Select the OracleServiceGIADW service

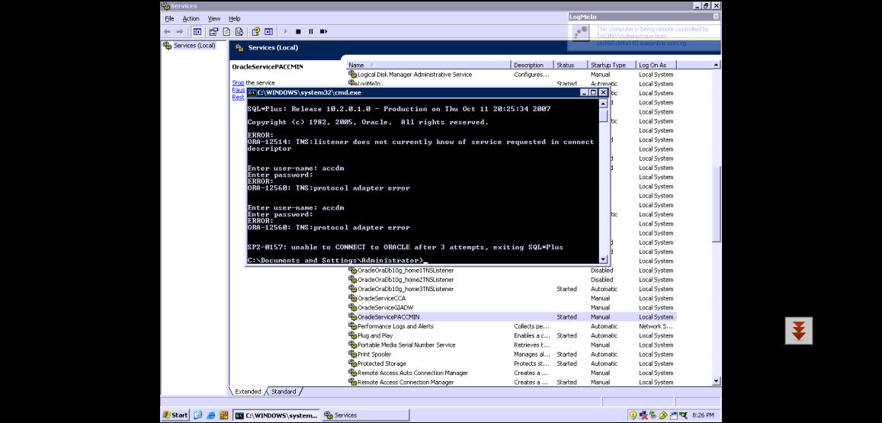click(x=512, y=308)
